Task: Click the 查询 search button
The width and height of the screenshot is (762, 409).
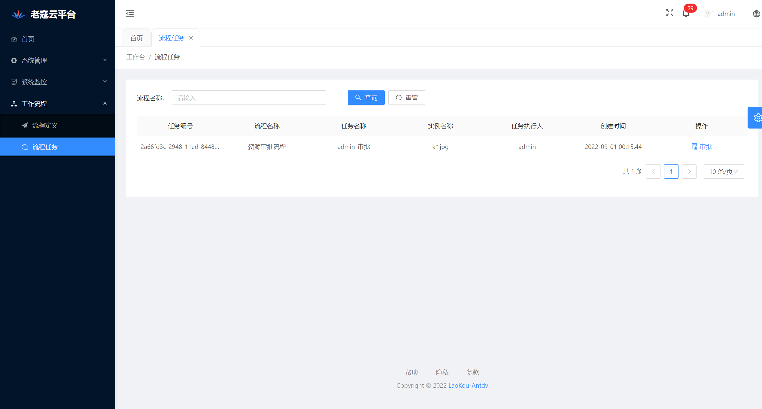Action: (x=366, y=98)
